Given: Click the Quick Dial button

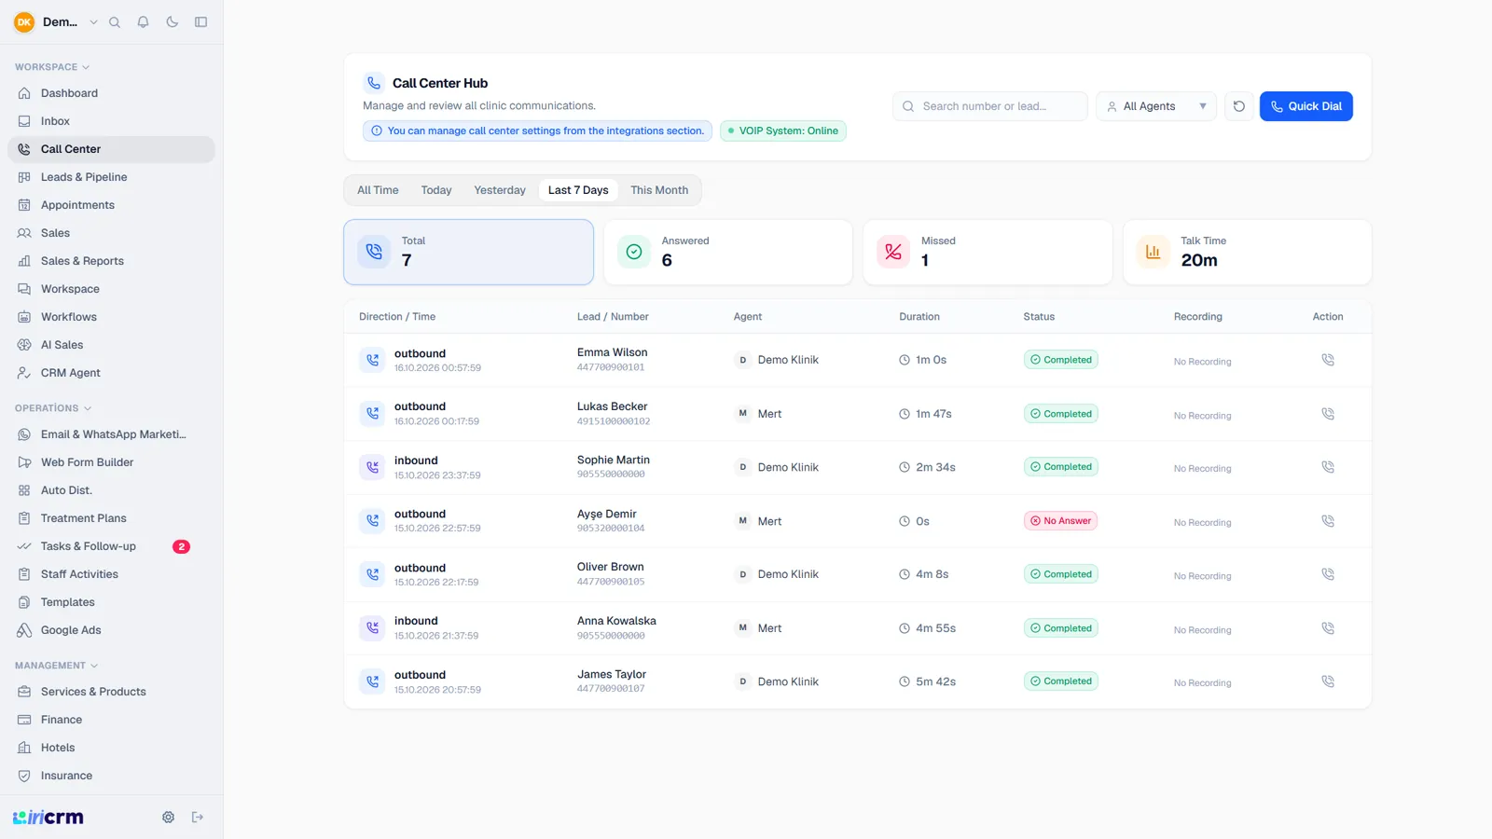Looking at the screenshot, I should [1306, 106].
